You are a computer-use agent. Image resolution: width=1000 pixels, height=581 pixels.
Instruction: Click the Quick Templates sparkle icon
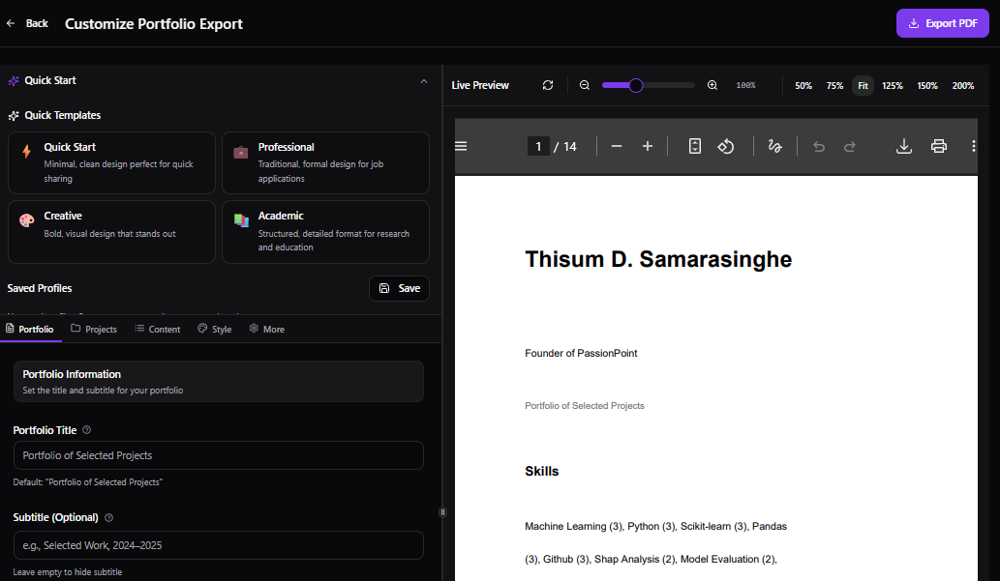[x=14, y=115]
